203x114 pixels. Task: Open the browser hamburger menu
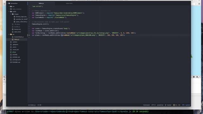point(199,4)
